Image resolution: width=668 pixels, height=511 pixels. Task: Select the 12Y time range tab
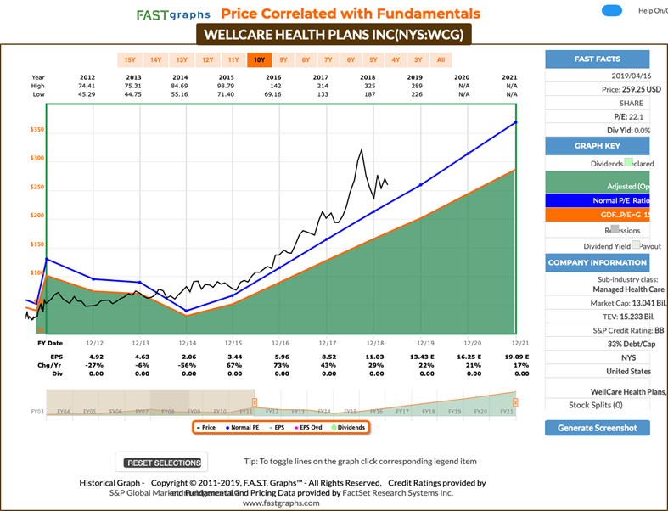[208, 59]
